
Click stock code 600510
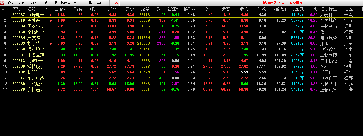19,20
